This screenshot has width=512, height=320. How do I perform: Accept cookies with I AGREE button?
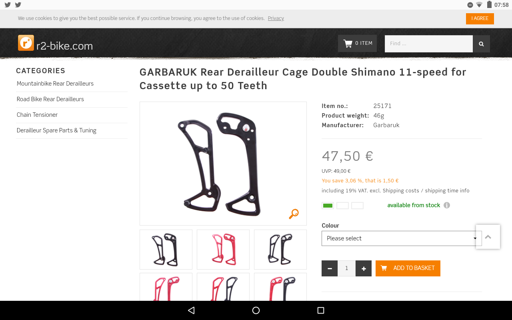tap(480, 19)
